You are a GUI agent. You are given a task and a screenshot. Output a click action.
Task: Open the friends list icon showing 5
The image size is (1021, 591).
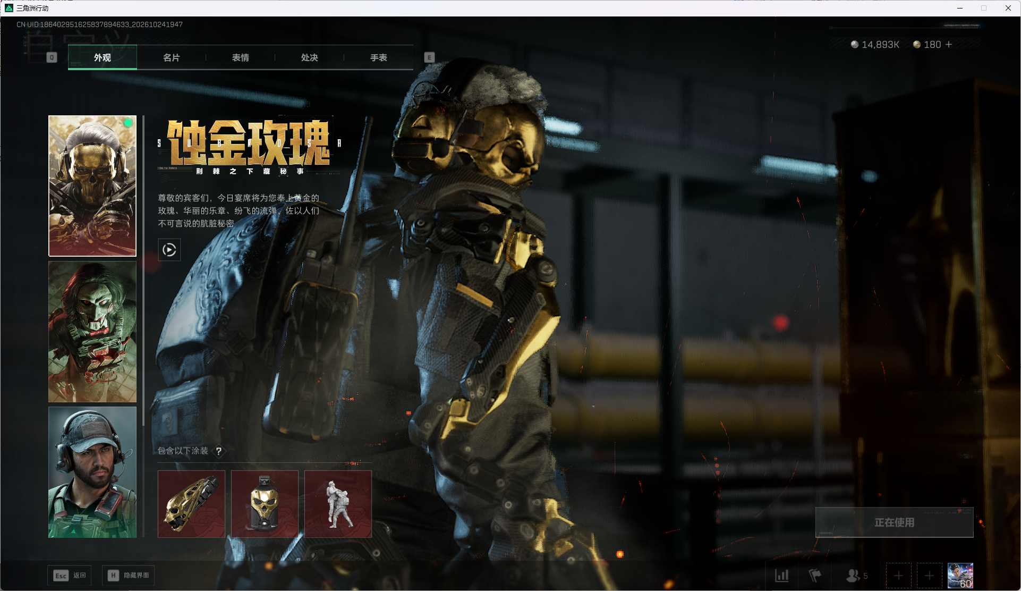click(856, 576)
